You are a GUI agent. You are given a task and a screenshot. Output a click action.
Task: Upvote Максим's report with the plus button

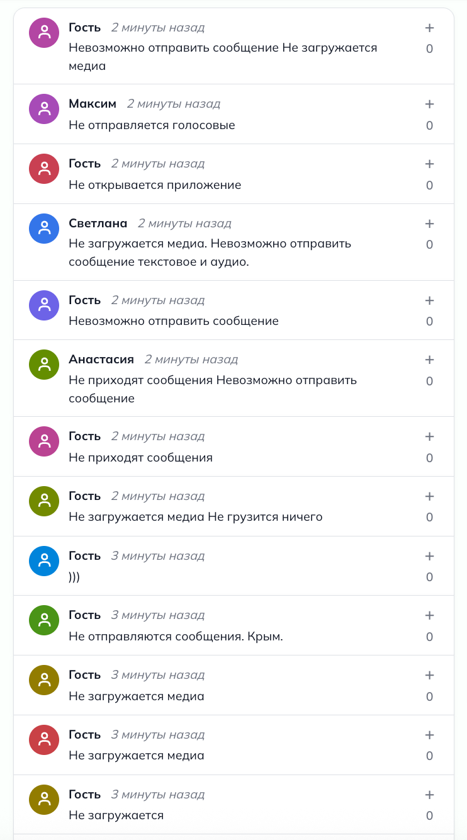[429, 103]
